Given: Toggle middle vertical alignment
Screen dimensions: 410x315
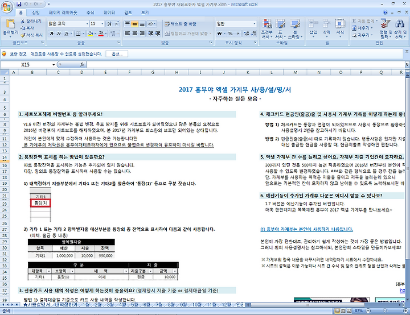Looking at the screenshot, I should 134,24.
